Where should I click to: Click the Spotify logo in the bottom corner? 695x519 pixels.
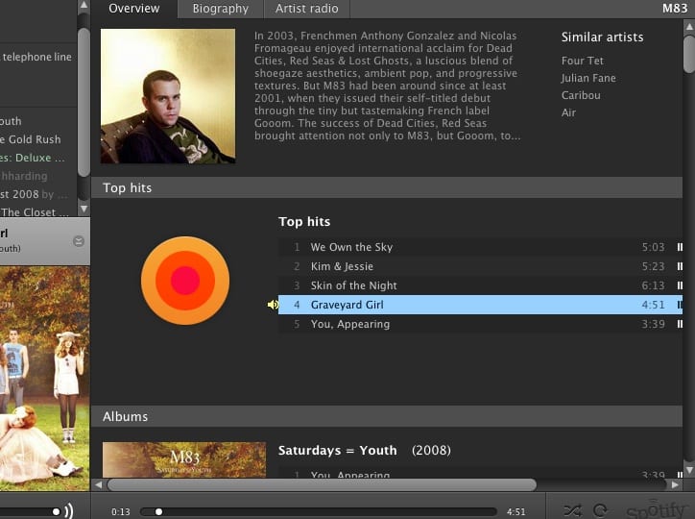click(659, 509)
